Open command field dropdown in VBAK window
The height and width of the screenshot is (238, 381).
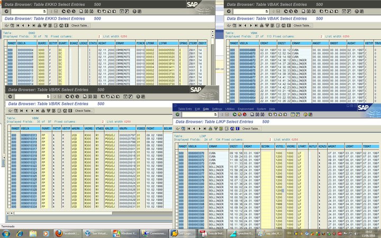click(x=267, y=11)
